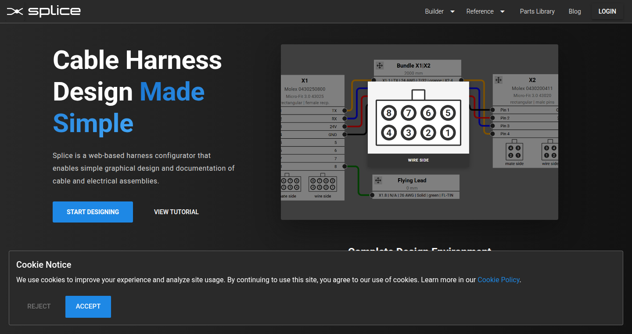Expand the Reference dropdown menu
The width and height of the screenshot is (632, 334).
tap(486, 11)
